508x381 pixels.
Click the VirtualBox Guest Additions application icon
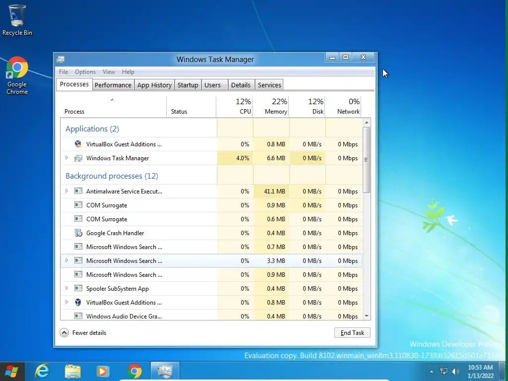tap(78, 144)
